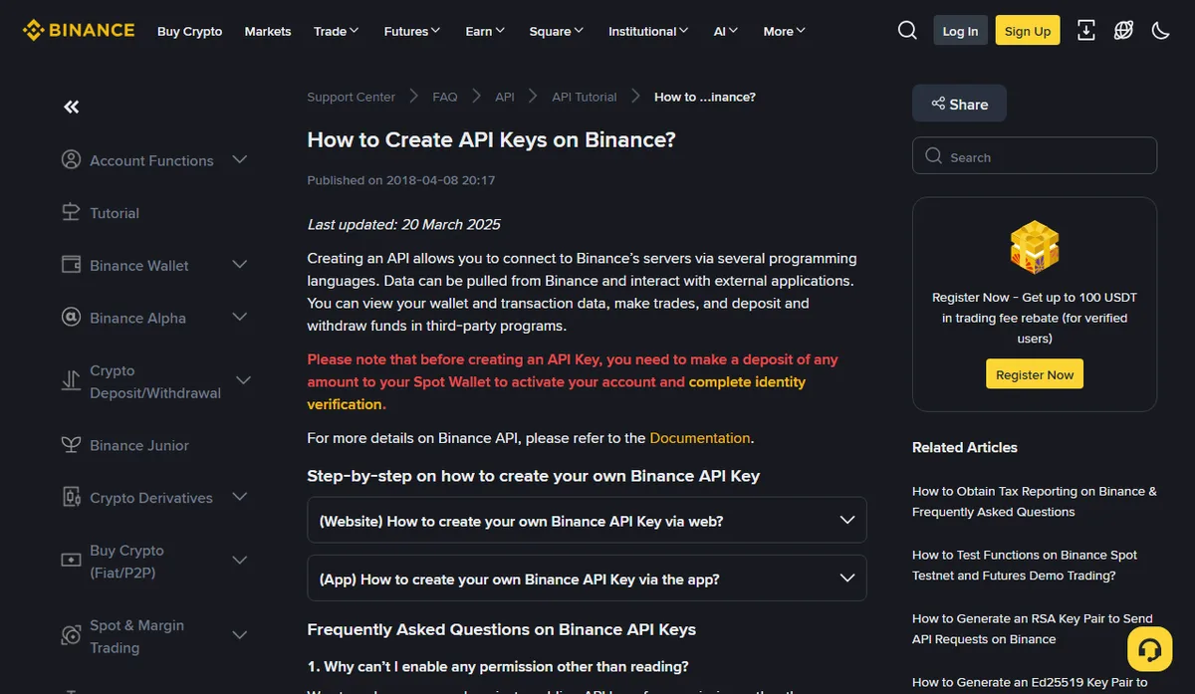The height and width of the screenshot is (694, 1195).
Task: Expand Account Functions sidebar section
Action: click(240, 159)
